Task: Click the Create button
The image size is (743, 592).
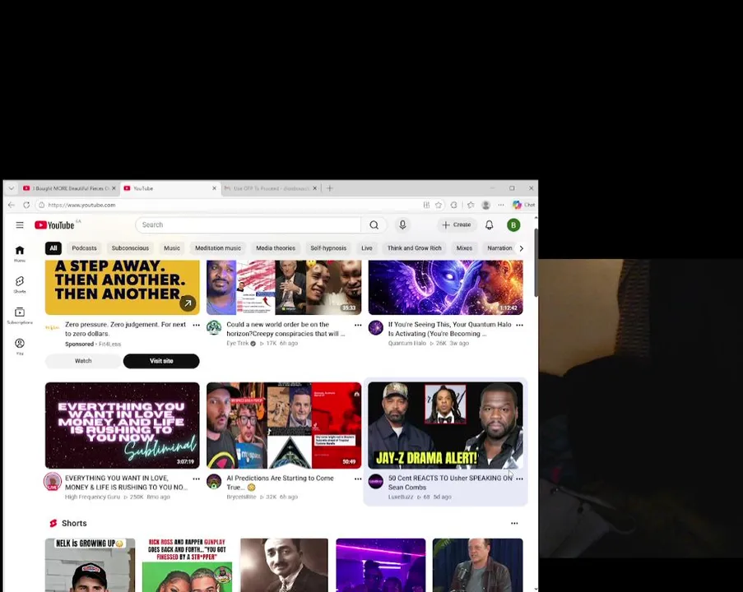Action: 457,225
